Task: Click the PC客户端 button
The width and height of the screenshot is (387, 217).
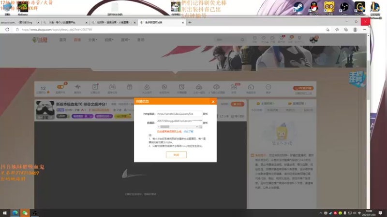Action: (x=303, y=88)
